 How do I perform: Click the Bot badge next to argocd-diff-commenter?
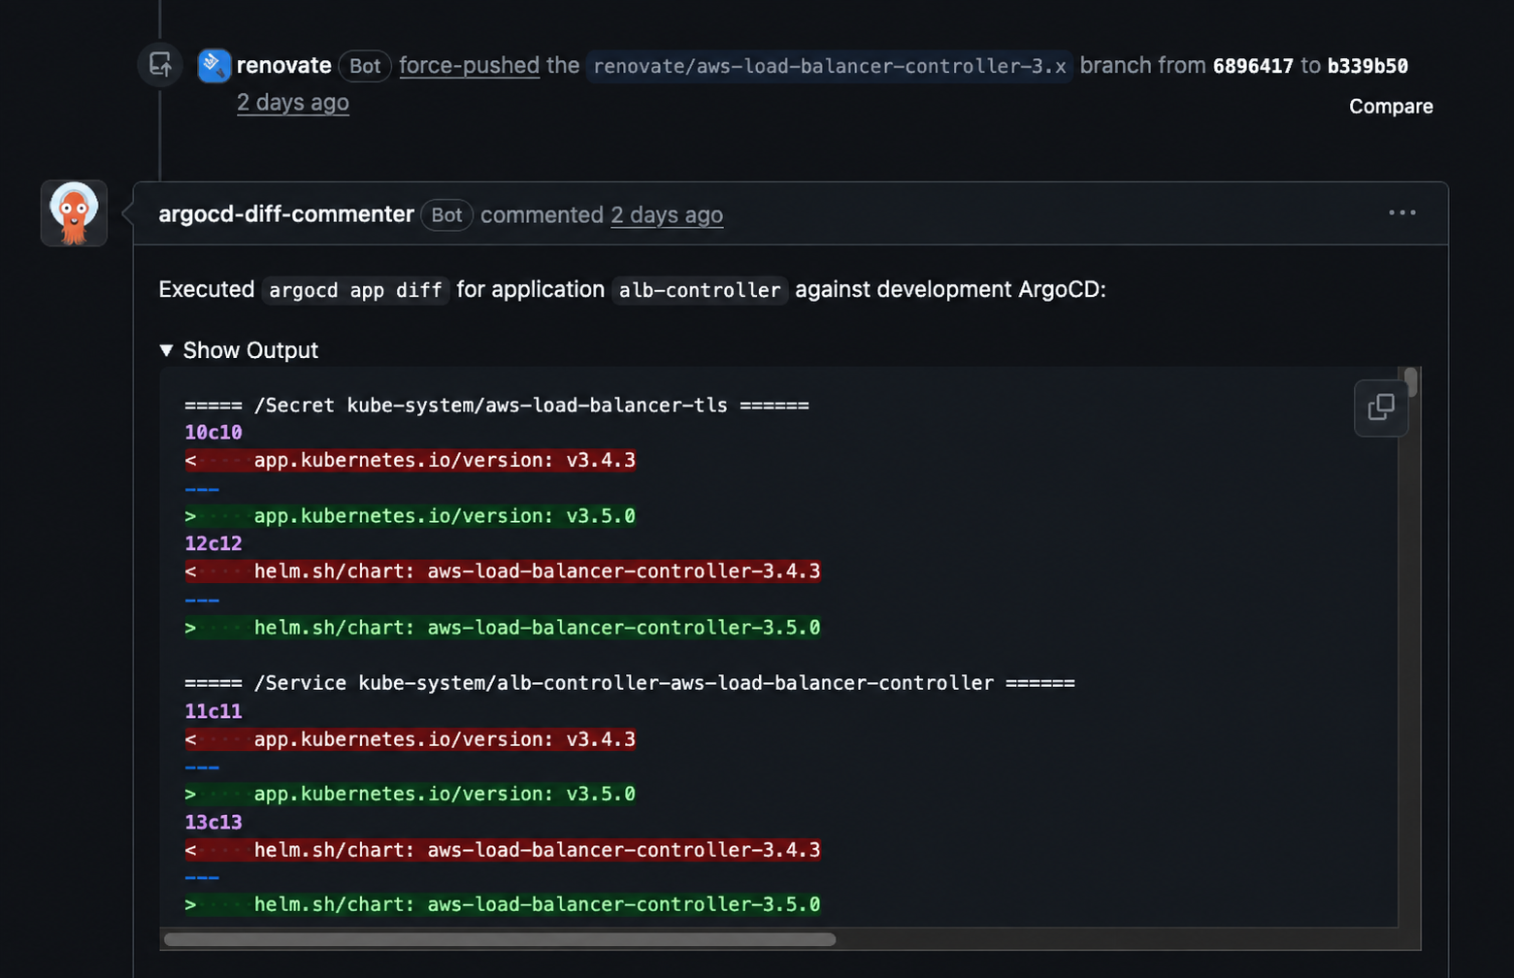click(x=446, y=215)
